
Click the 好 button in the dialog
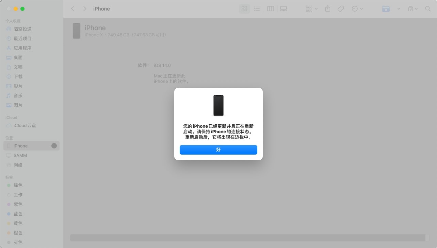coord(218,150)
